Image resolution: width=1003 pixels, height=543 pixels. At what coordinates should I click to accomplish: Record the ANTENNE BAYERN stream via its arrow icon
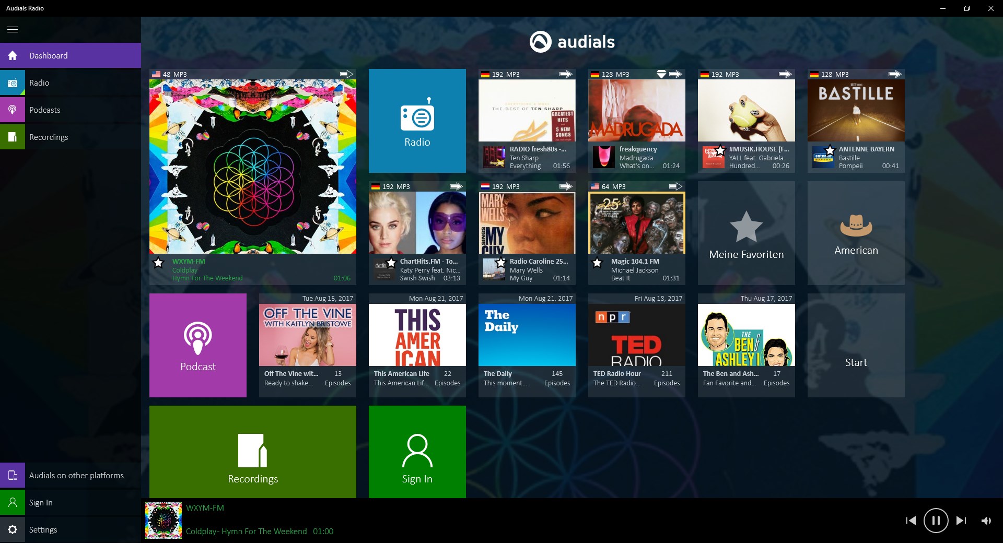(895, 74)
